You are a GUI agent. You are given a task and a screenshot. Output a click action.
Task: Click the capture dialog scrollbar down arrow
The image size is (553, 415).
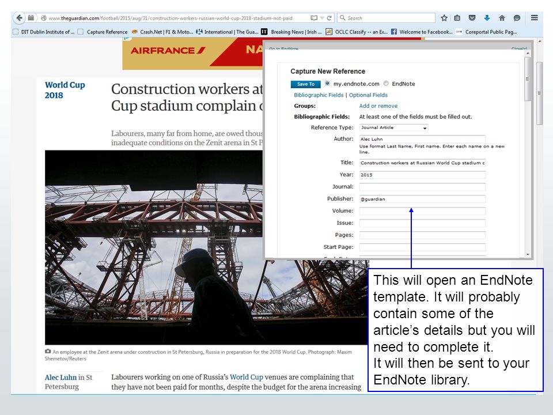[528, 254]
